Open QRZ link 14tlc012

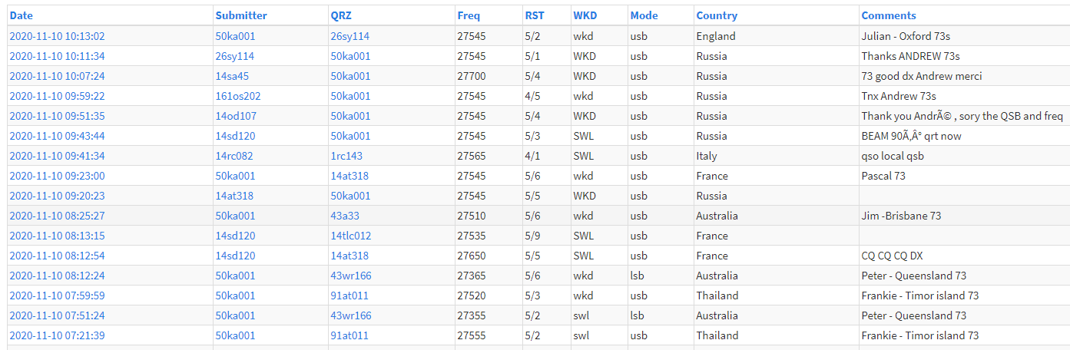point(350,236)
